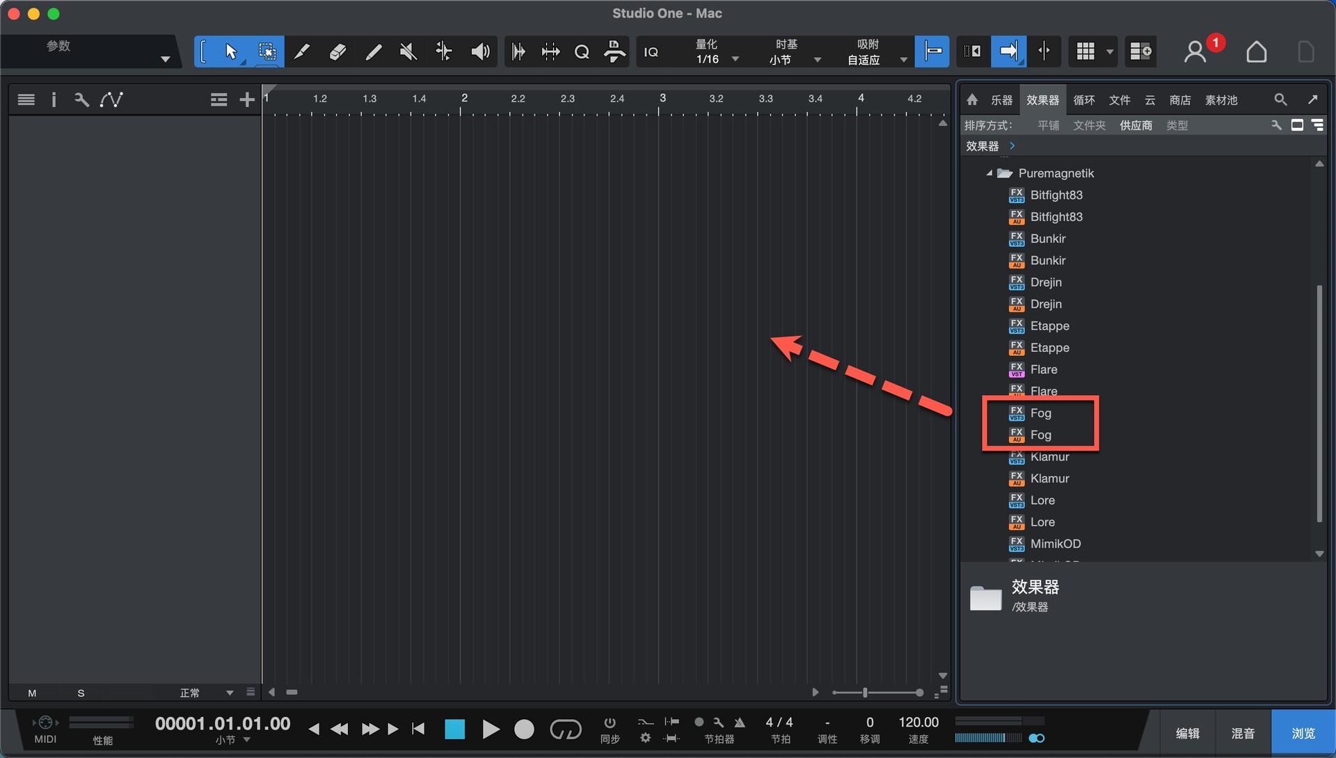Sort effects by 类型
Viewport: 1336px width, 758px height.
[1177, 125]
